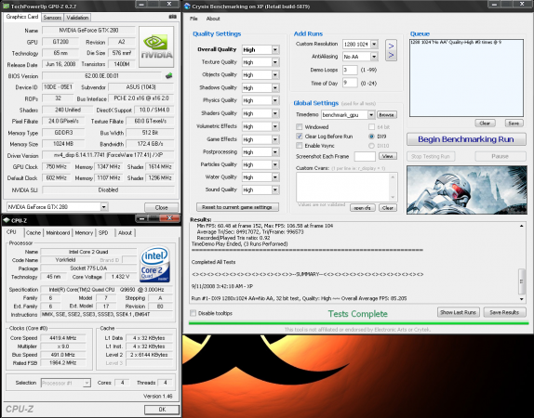Click the queue Save button
Screen dimensions: 534x418
coord(514,124)
